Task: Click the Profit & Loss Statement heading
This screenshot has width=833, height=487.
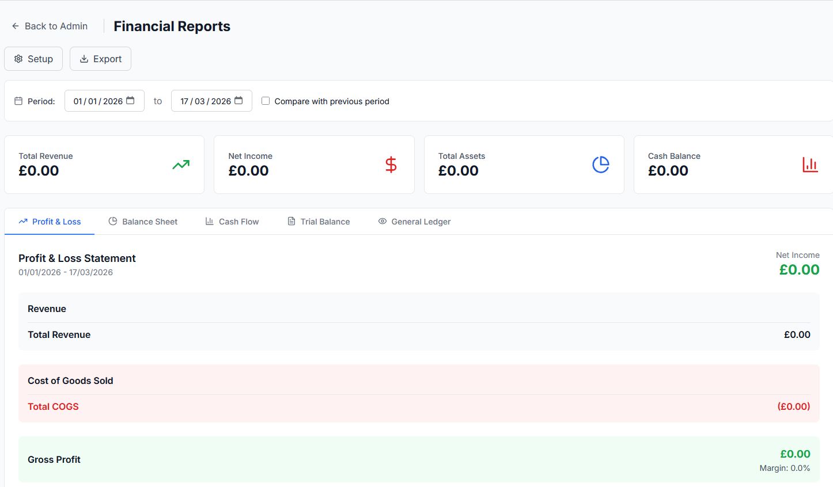Action: (x=77, y=258)
